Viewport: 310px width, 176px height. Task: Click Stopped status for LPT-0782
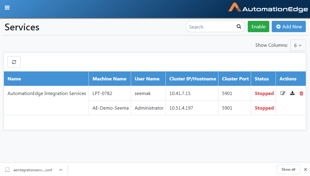coord(264,93)
